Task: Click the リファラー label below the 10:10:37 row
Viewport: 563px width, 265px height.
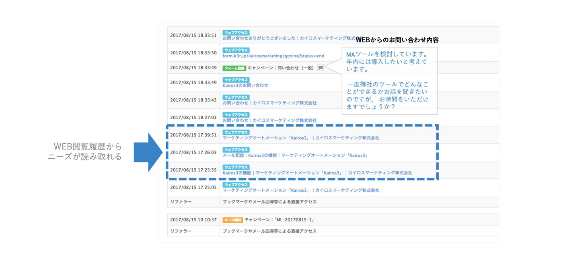Action: (x=181, y=231)
